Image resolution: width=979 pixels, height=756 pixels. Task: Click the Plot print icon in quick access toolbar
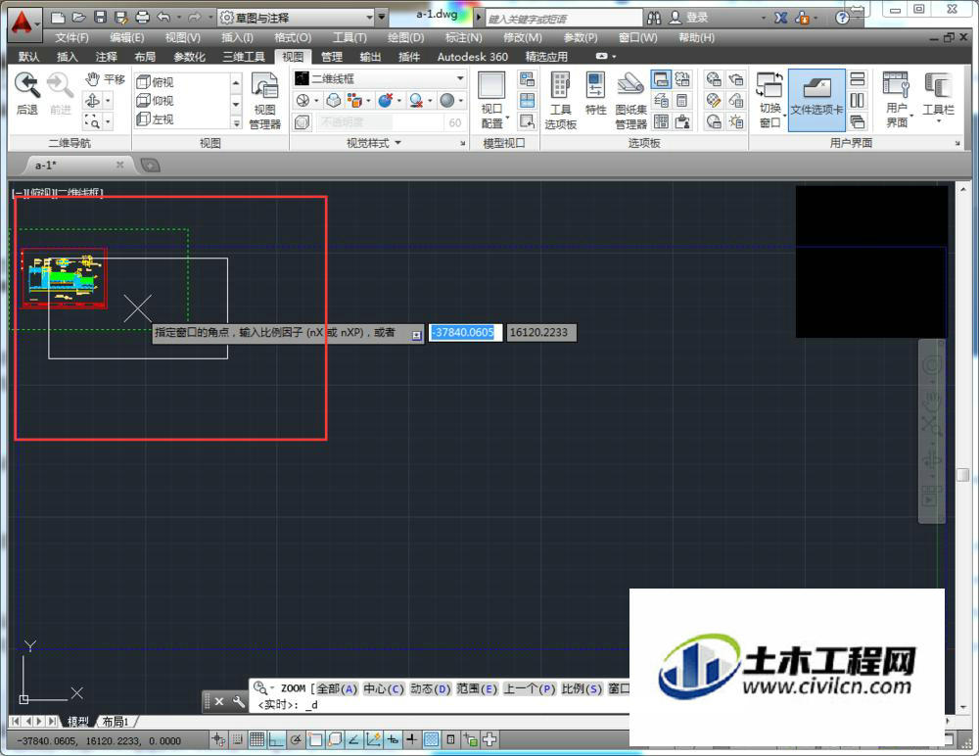click(142, 18)
